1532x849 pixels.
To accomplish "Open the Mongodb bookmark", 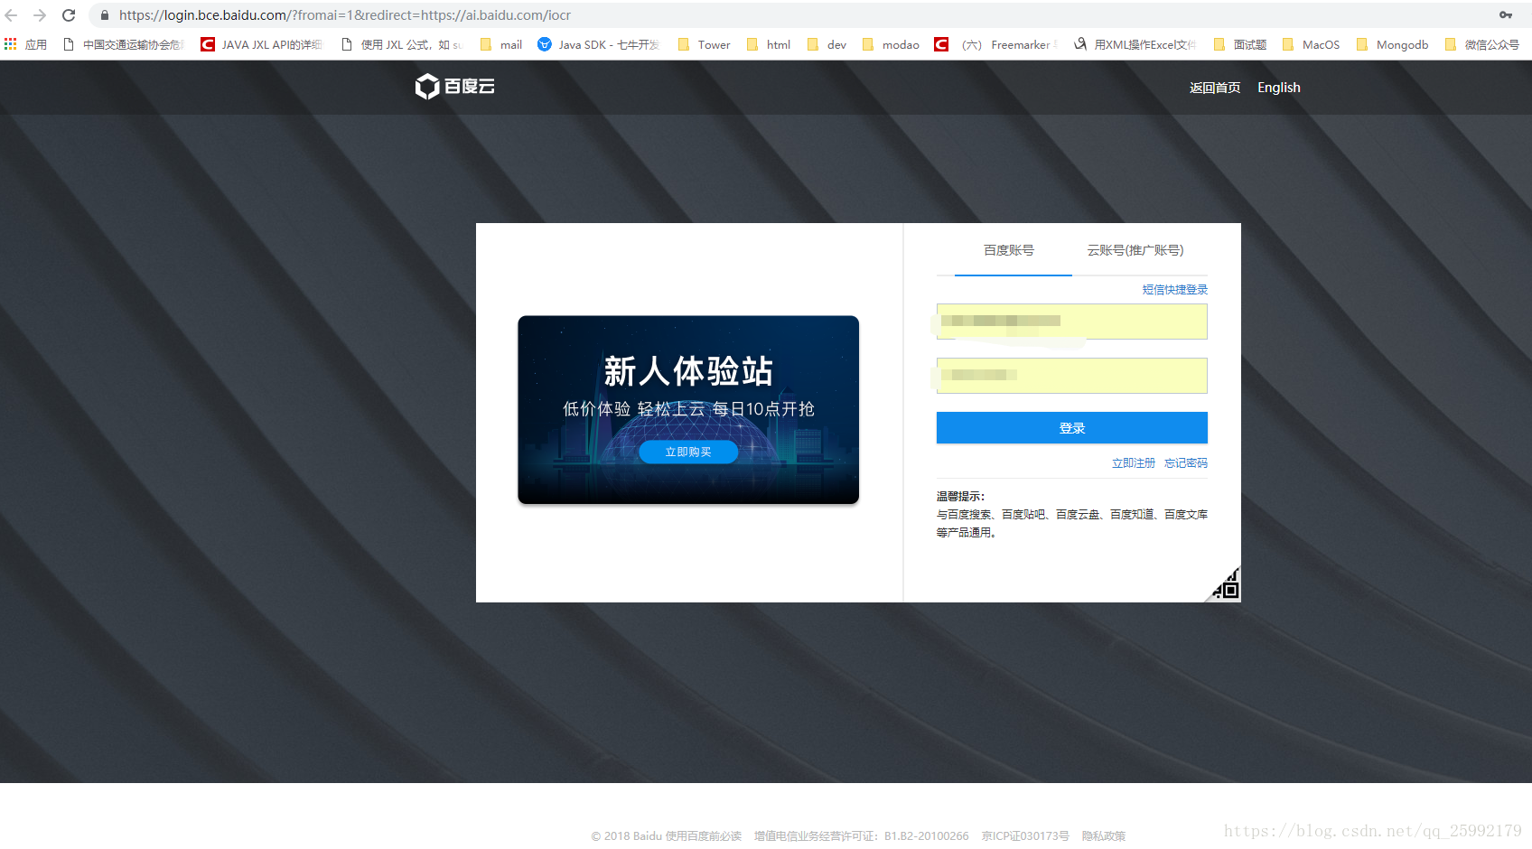I will point(1401,43).
